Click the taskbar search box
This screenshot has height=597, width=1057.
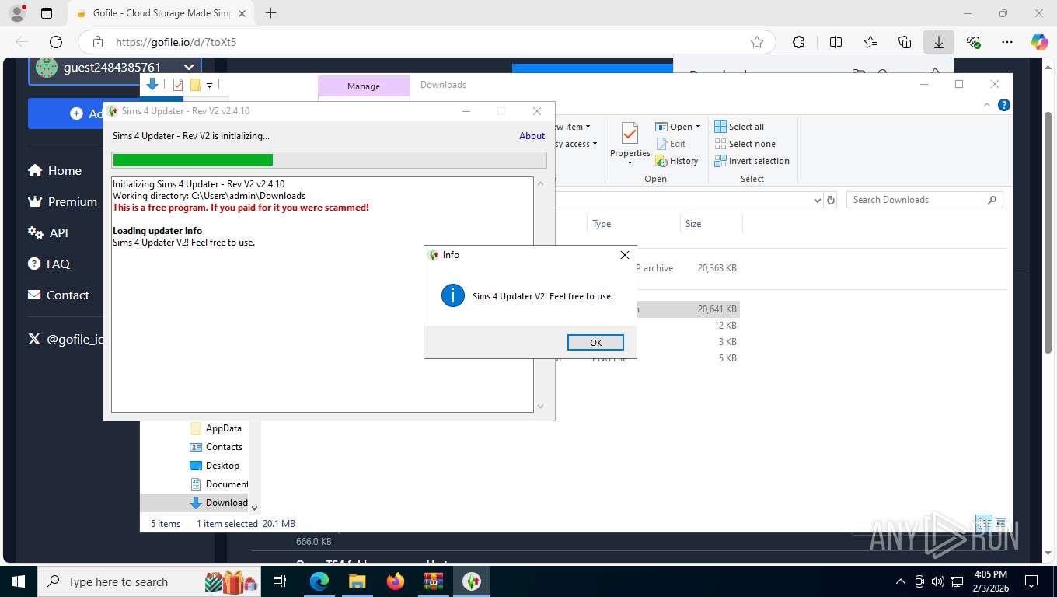click(x=148, y=581)
